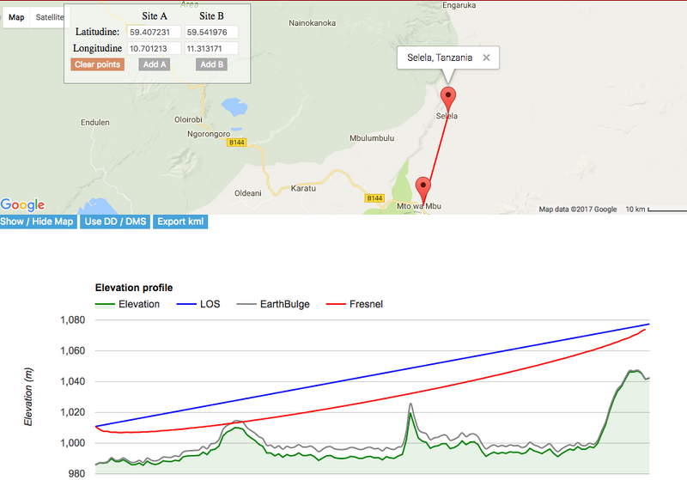Screen dimensions: 687x480
Task: Click the 1,000 axis label
Action: pyautogui.click(x=72, y=443)
